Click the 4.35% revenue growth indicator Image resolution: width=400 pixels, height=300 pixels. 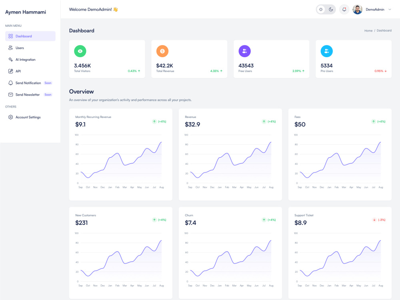(216, 71)
